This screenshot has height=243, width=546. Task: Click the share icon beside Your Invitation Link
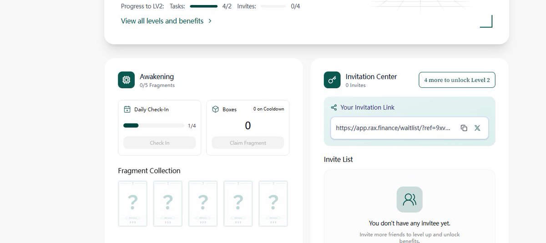(334, 107)
